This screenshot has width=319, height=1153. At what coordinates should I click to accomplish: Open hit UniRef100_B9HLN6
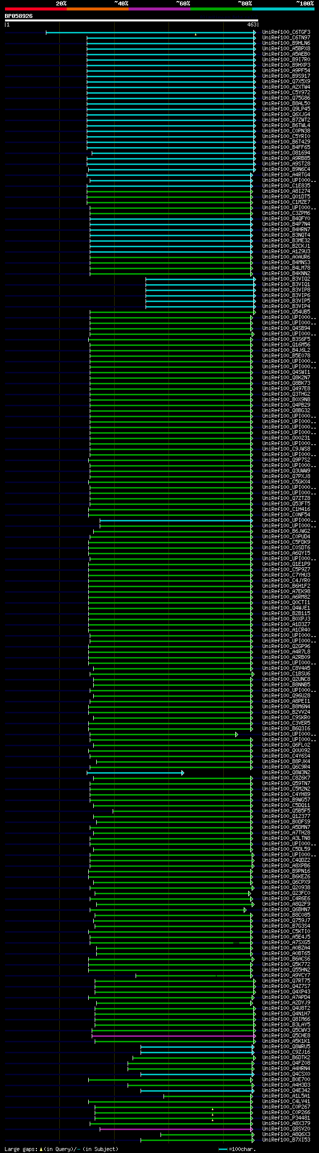click(286, 43)
